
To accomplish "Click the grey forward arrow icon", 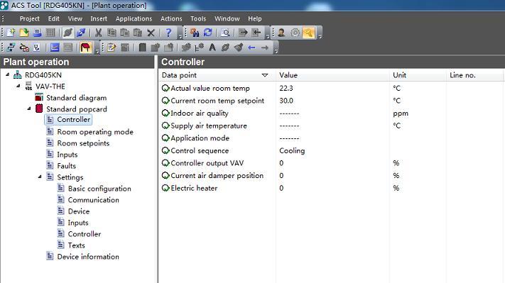I will tap(265, 48).
